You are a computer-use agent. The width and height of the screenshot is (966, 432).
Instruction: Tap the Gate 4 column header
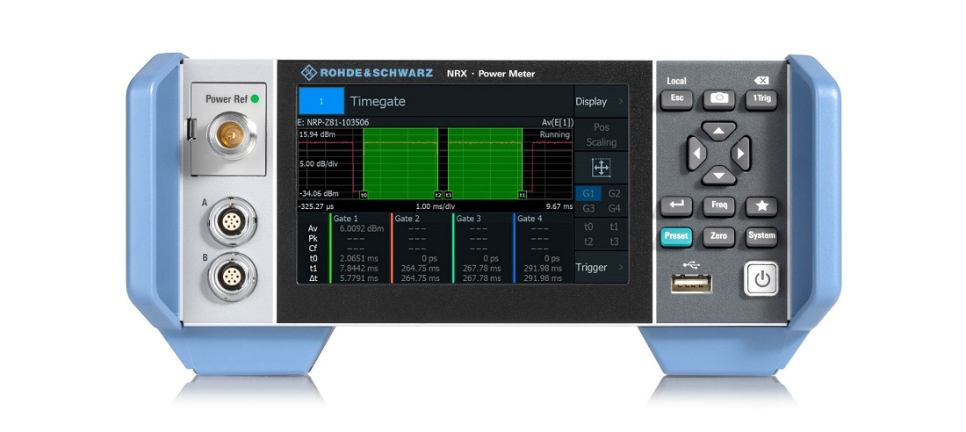coord(530,218)
